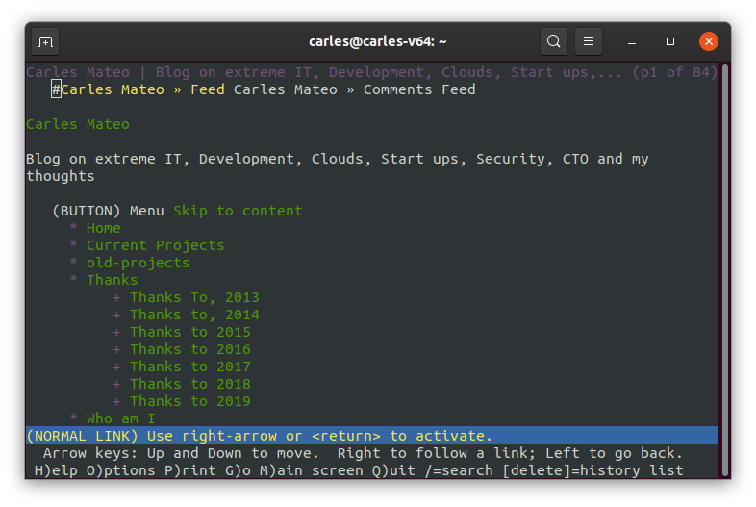Image resolution: width=756 pixels, height=507 pixels.
Task: Open 'Thanks to 2016' link
Action: 190,350
